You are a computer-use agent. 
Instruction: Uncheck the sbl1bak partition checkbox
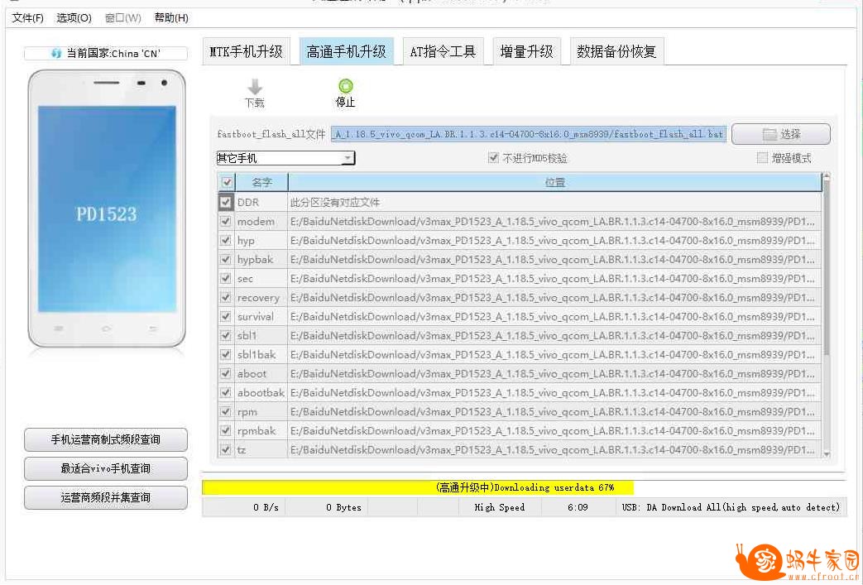tap(226, 354)
